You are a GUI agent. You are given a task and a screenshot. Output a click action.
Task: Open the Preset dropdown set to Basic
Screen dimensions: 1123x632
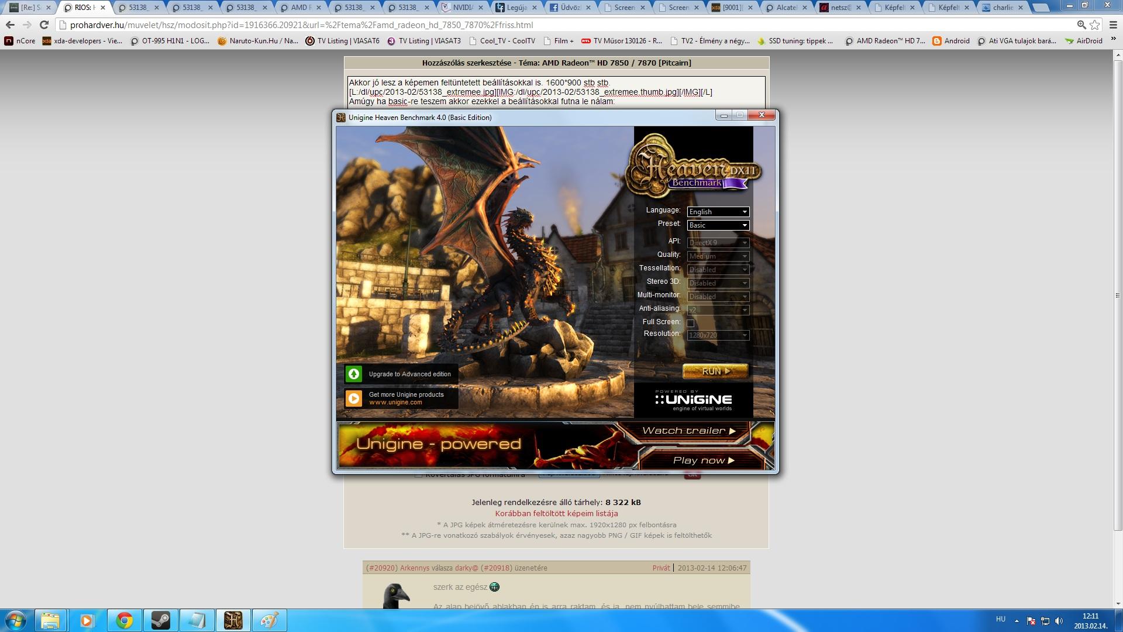(x=718, y=225)
